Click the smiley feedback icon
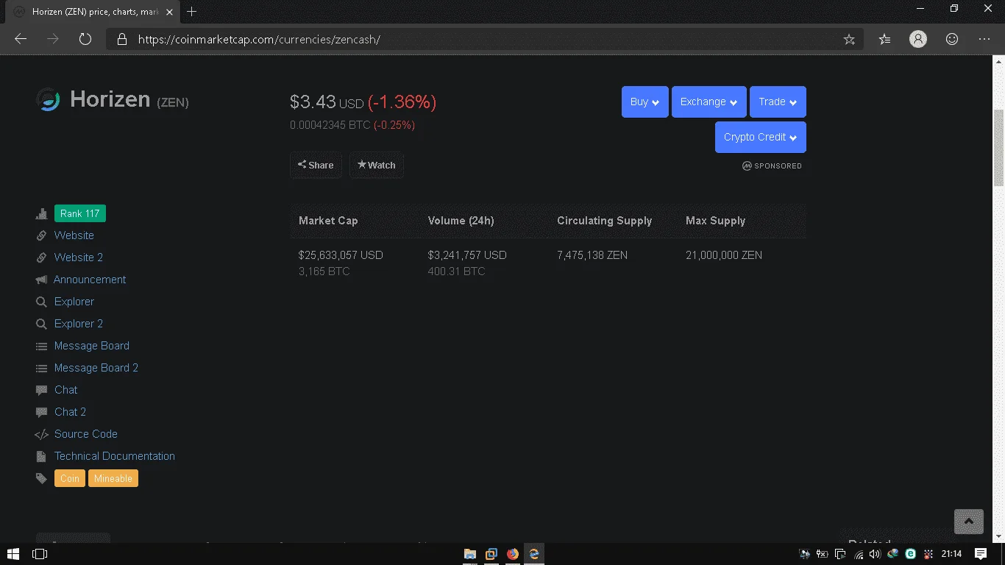The height and width of the screenshot is (565, 1005). tap(952, 40)
